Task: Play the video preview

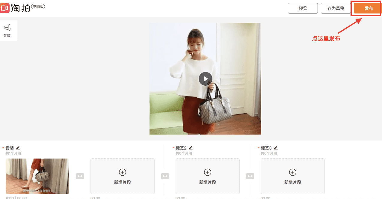Action: click(x=205, y=79)
